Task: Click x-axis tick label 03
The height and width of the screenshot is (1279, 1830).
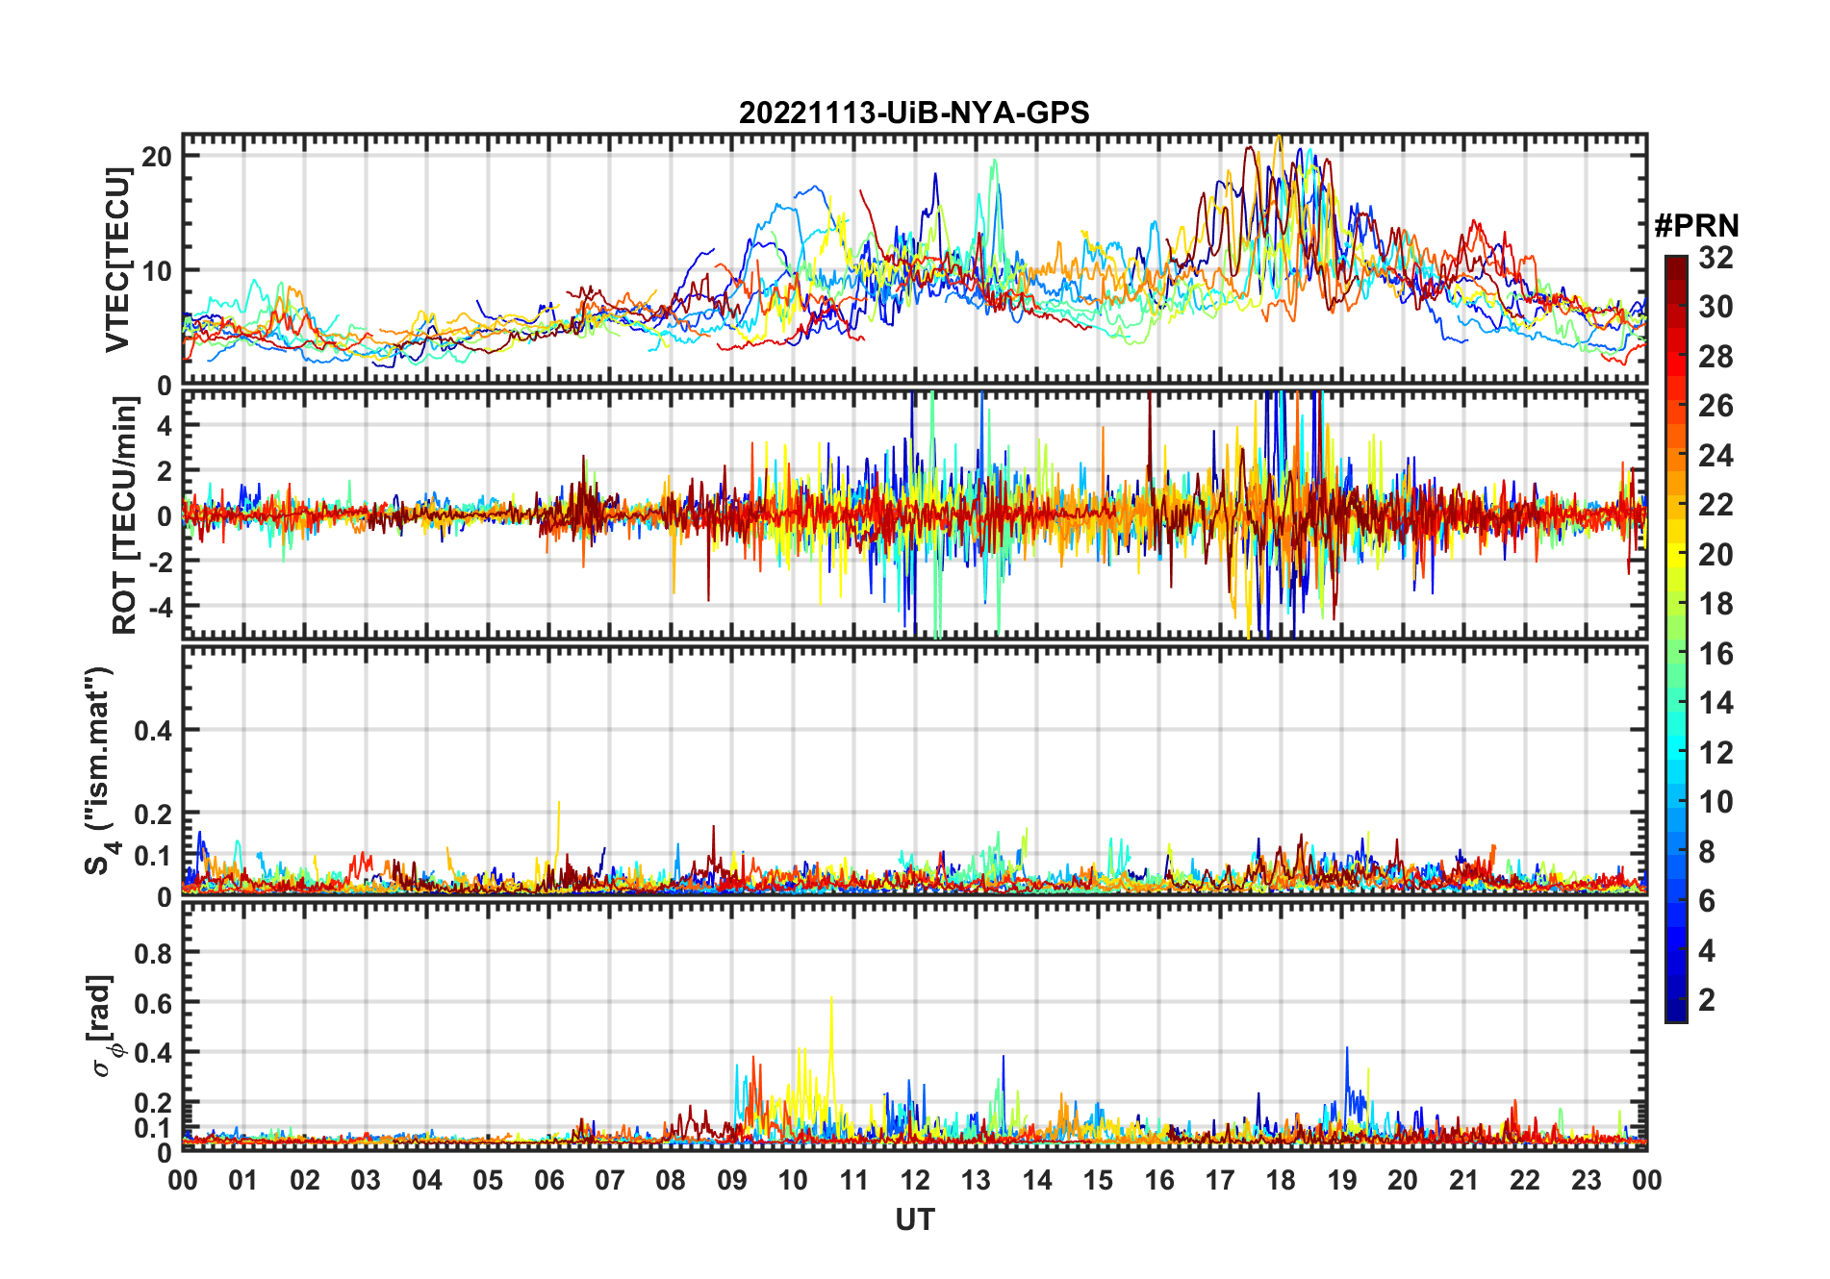Action: pos(366,1180)
